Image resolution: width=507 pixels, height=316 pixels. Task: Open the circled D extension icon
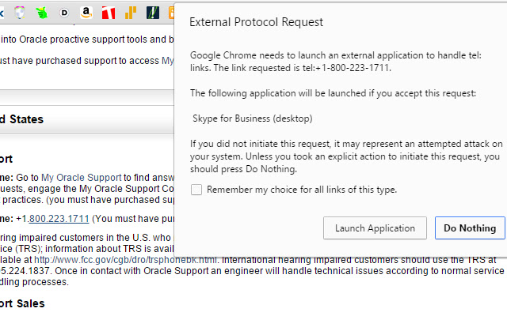64,12
